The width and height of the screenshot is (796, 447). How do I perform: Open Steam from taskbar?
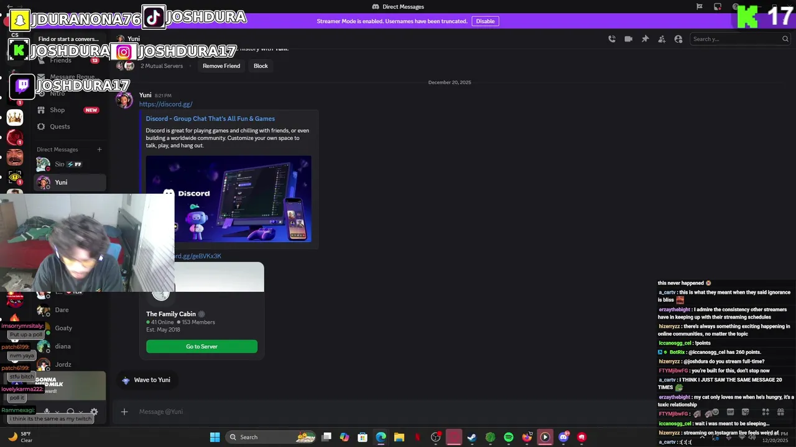point(472,437)
